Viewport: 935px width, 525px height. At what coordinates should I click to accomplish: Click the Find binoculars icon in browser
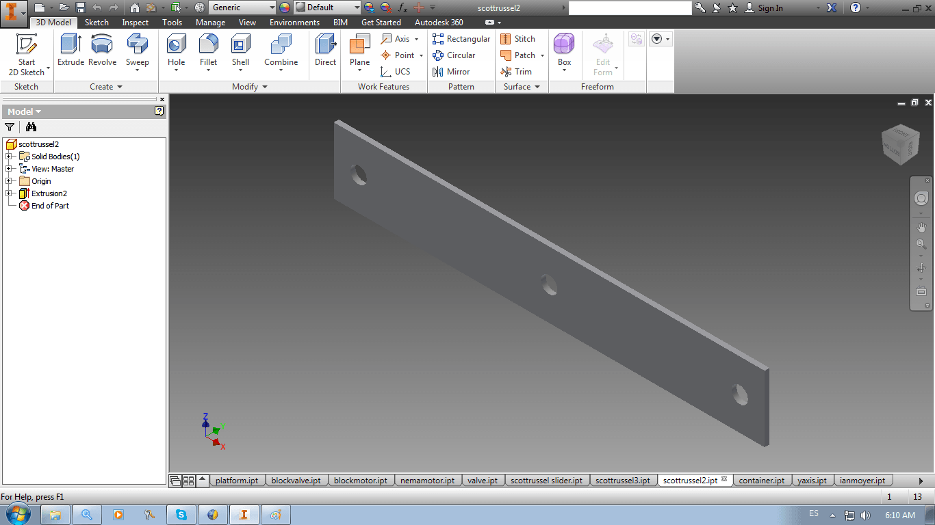pos(31,126)
